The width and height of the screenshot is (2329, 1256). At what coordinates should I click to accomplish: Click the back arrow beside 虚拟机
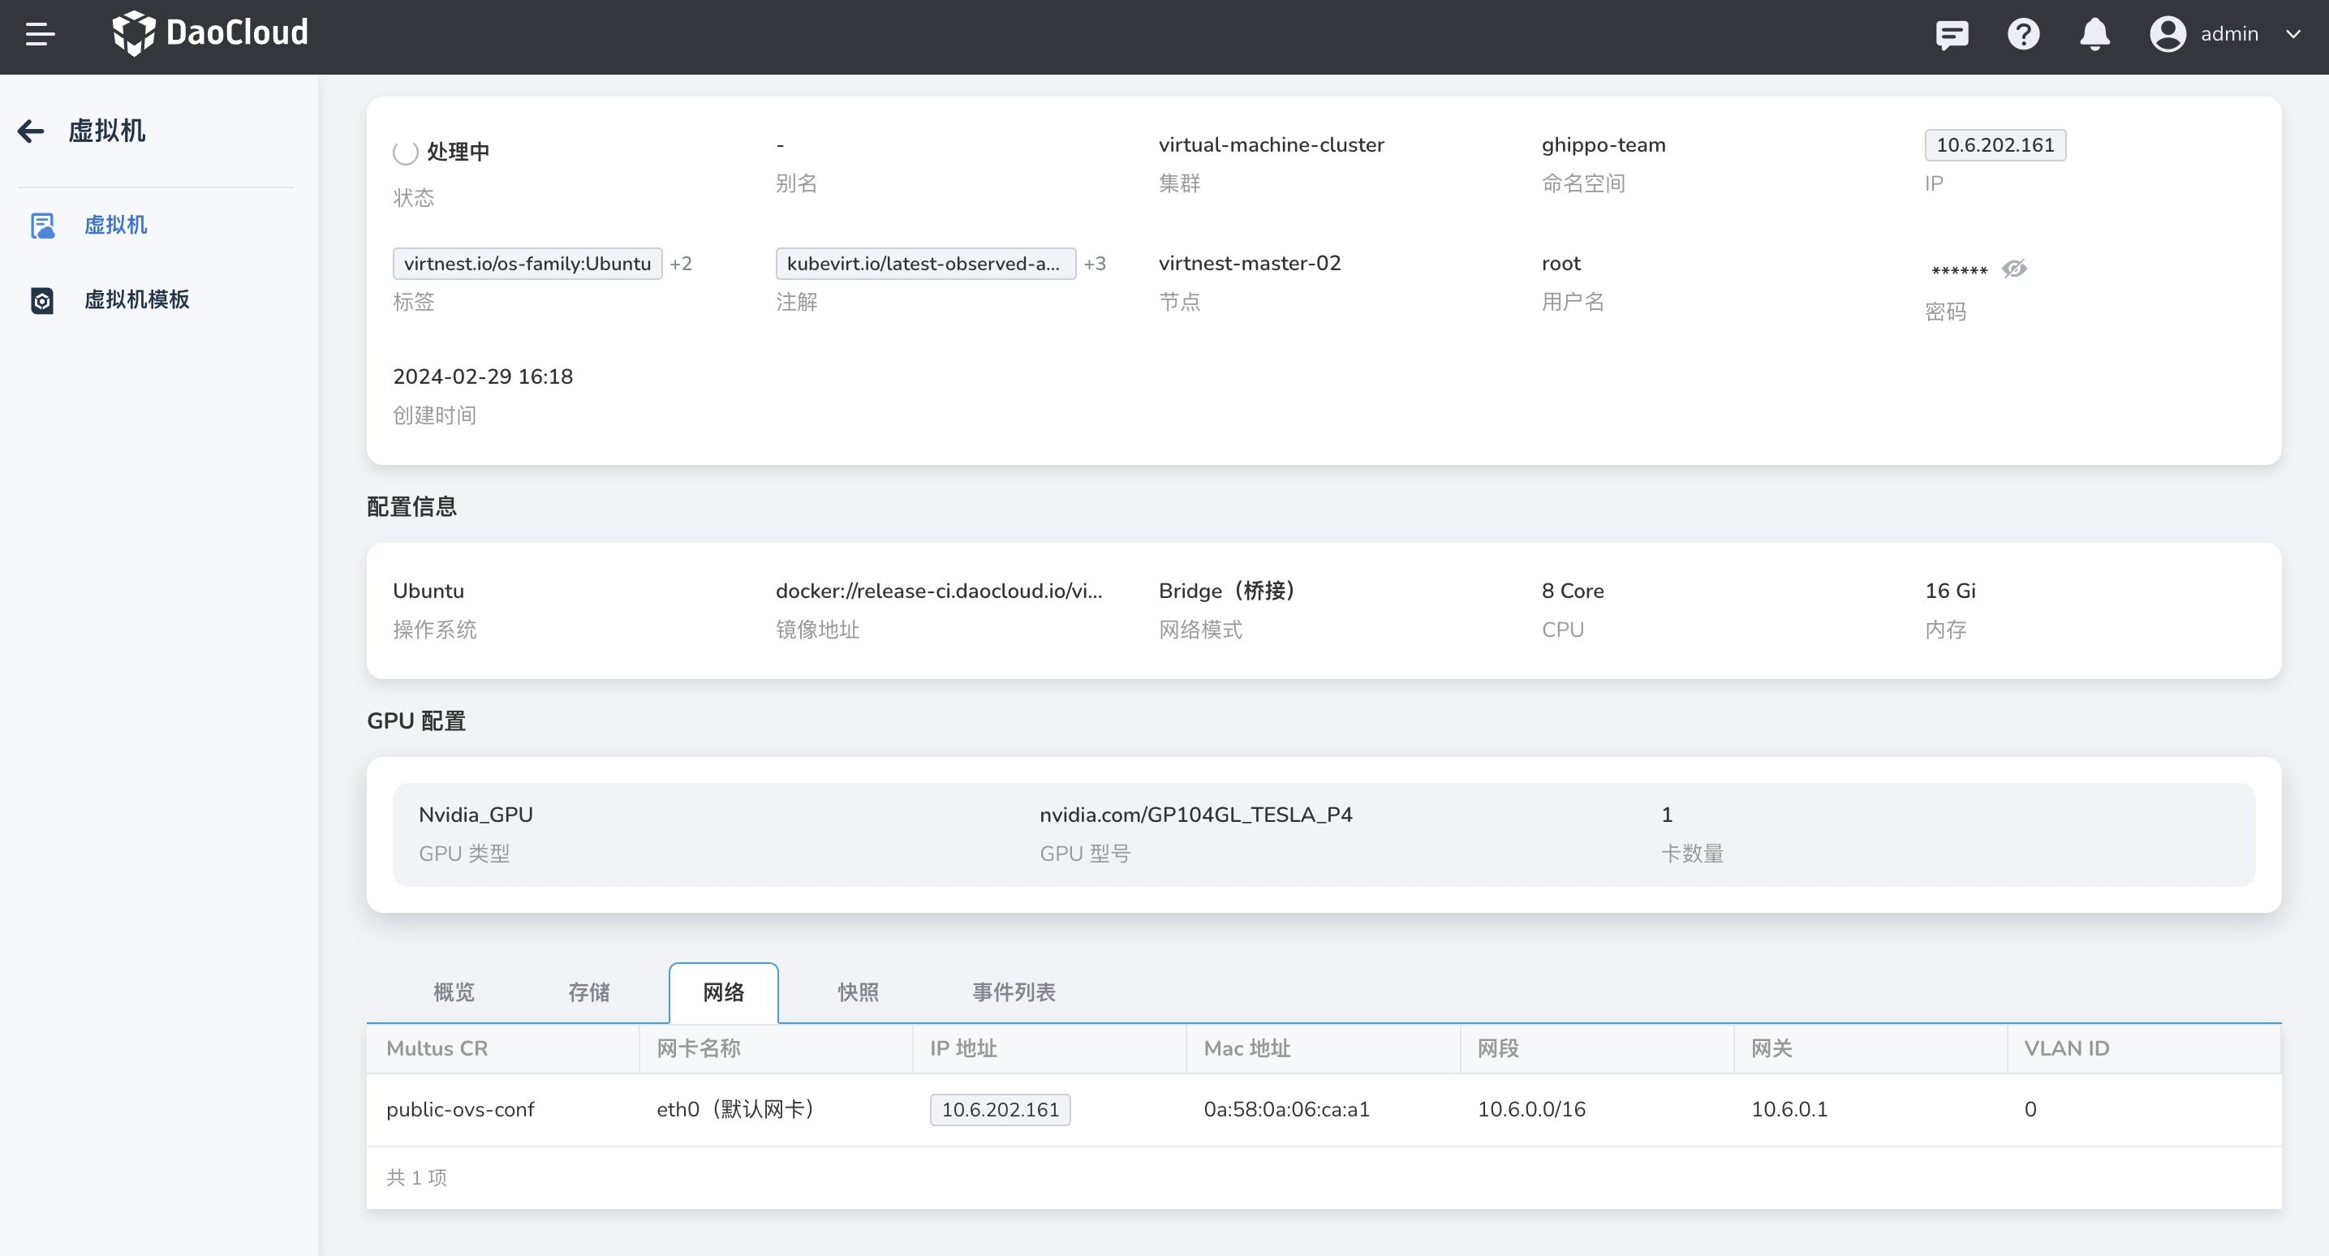[31, 131]
